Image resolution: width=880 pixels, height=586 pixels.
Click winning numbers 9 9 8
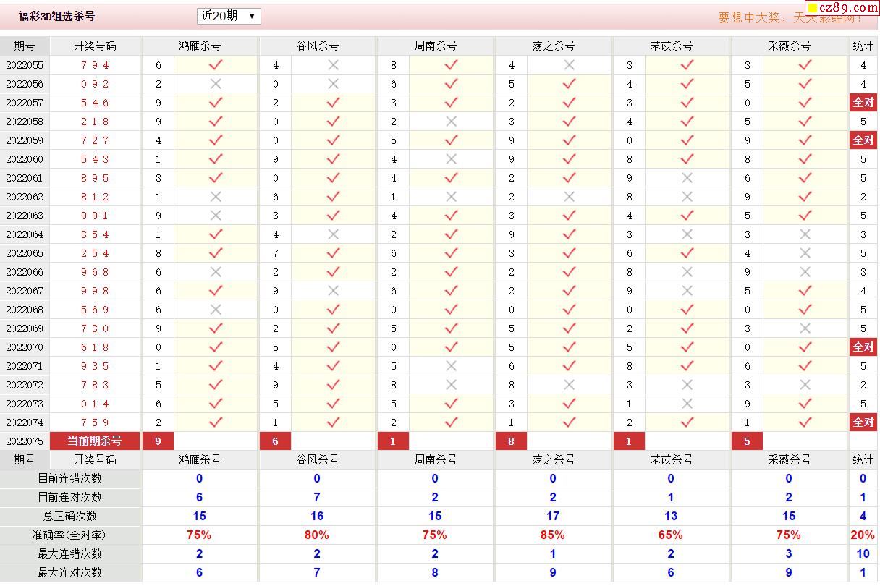pos(95,291)
